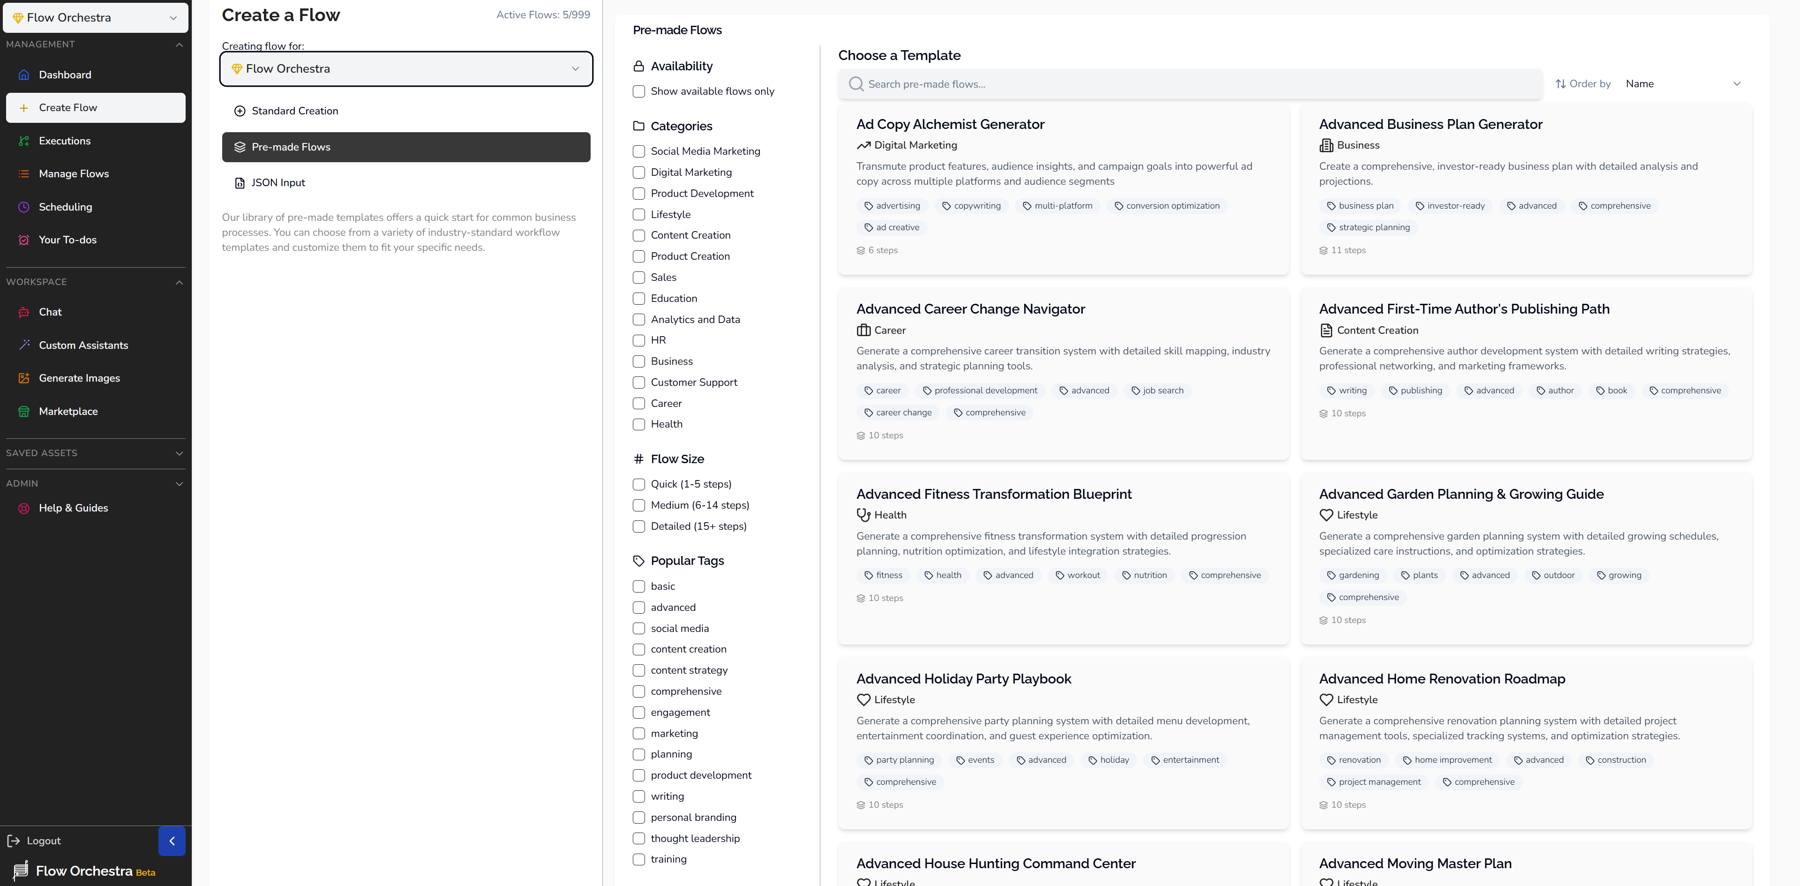Click the Career briefcase icon on Career Change card

(863, 330)
